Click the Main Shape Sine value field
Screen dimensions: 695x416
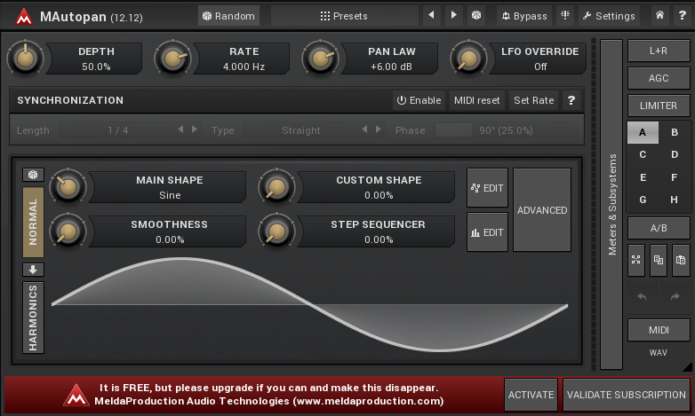pos(170,195)
